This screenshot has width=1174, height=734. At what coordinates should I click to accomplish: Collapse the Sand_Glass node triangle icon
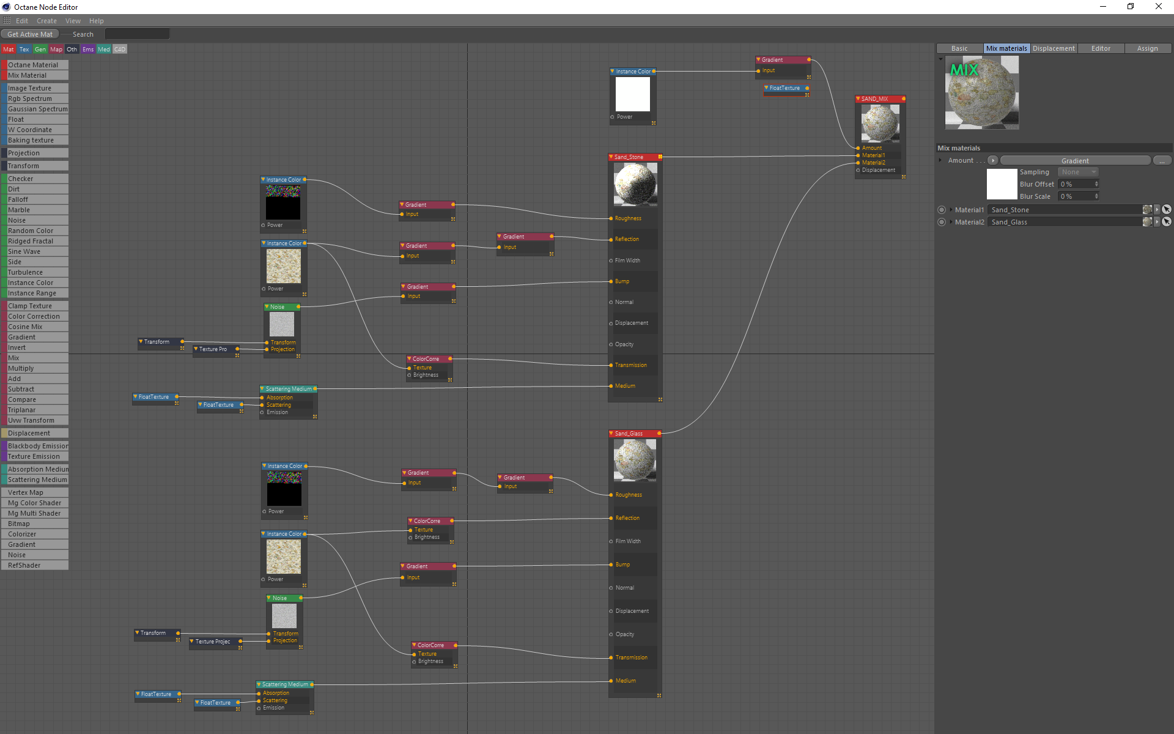611,433
